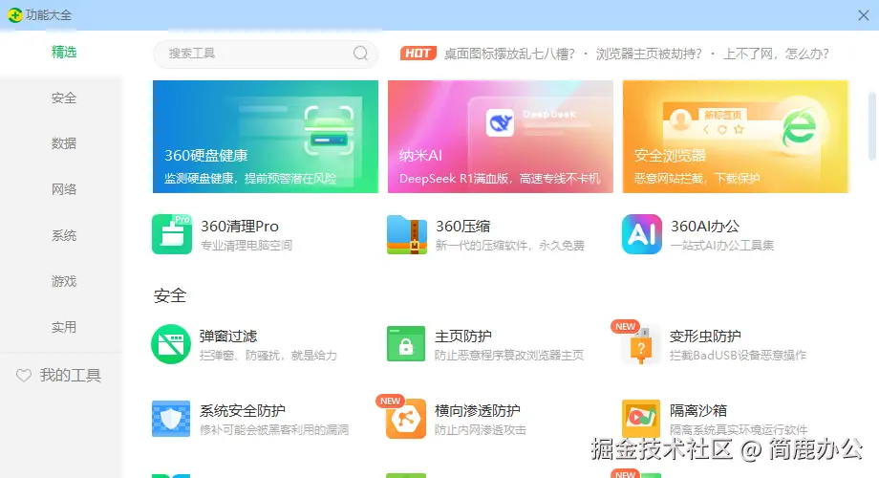
Task: Switch to the 网络 sidebar tab
Action: tap(64, 189)
